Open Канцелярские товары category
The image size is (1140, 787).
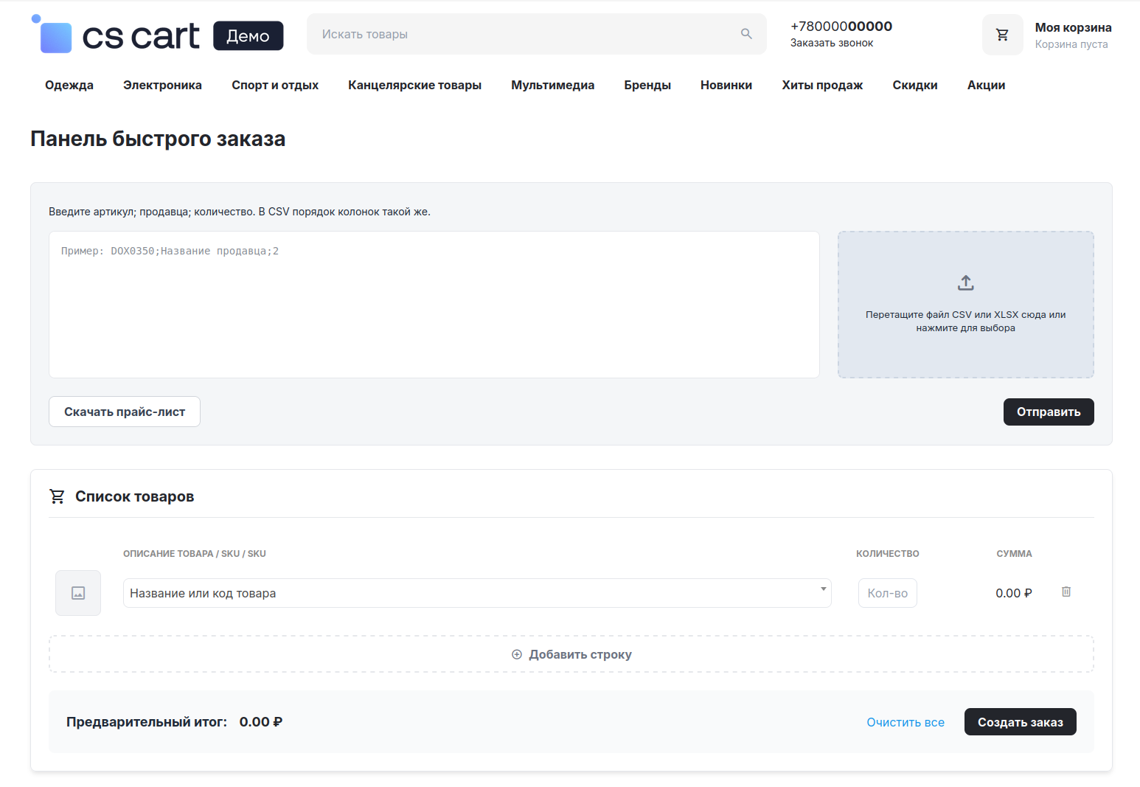pyautogui.click(x=414, y=85)
